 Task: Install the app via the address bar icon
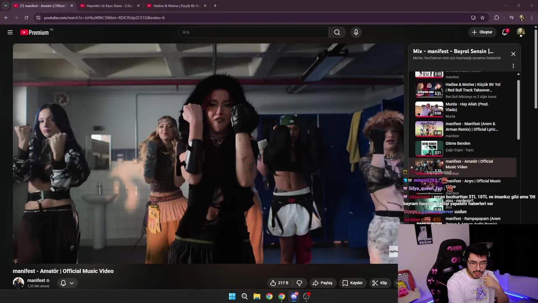473,18
